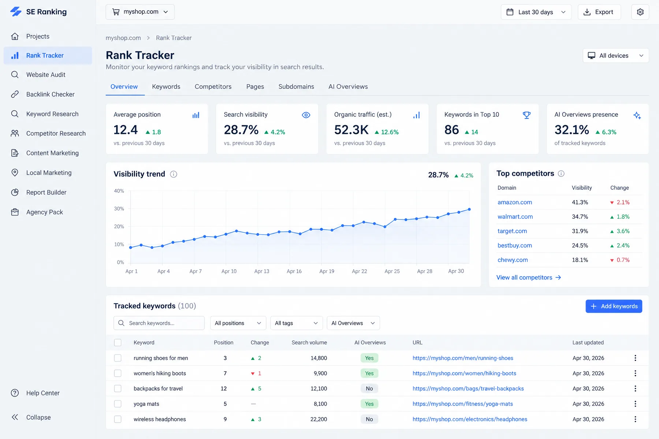Select the Overview tab

pos(124,87)
